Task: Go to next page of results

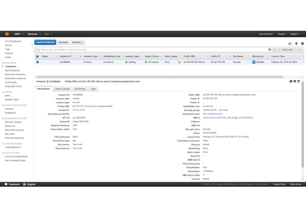Action: pos(296,50)
